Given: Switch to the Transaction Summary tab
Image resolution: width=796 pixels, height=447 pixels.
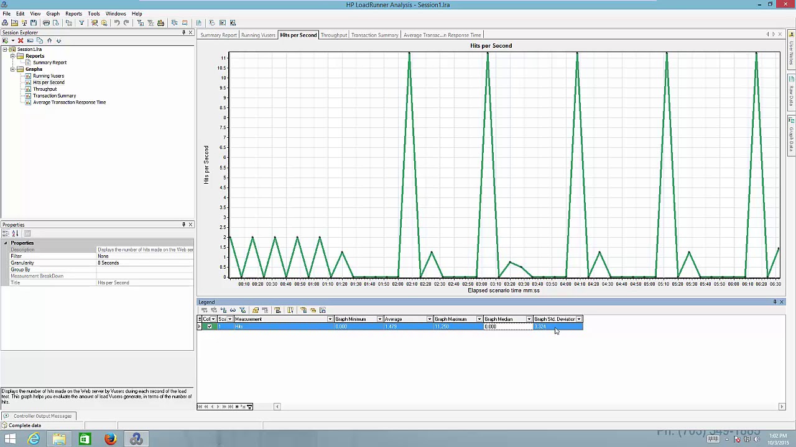Looking at the screenshot, I should [x=374, y=35].
